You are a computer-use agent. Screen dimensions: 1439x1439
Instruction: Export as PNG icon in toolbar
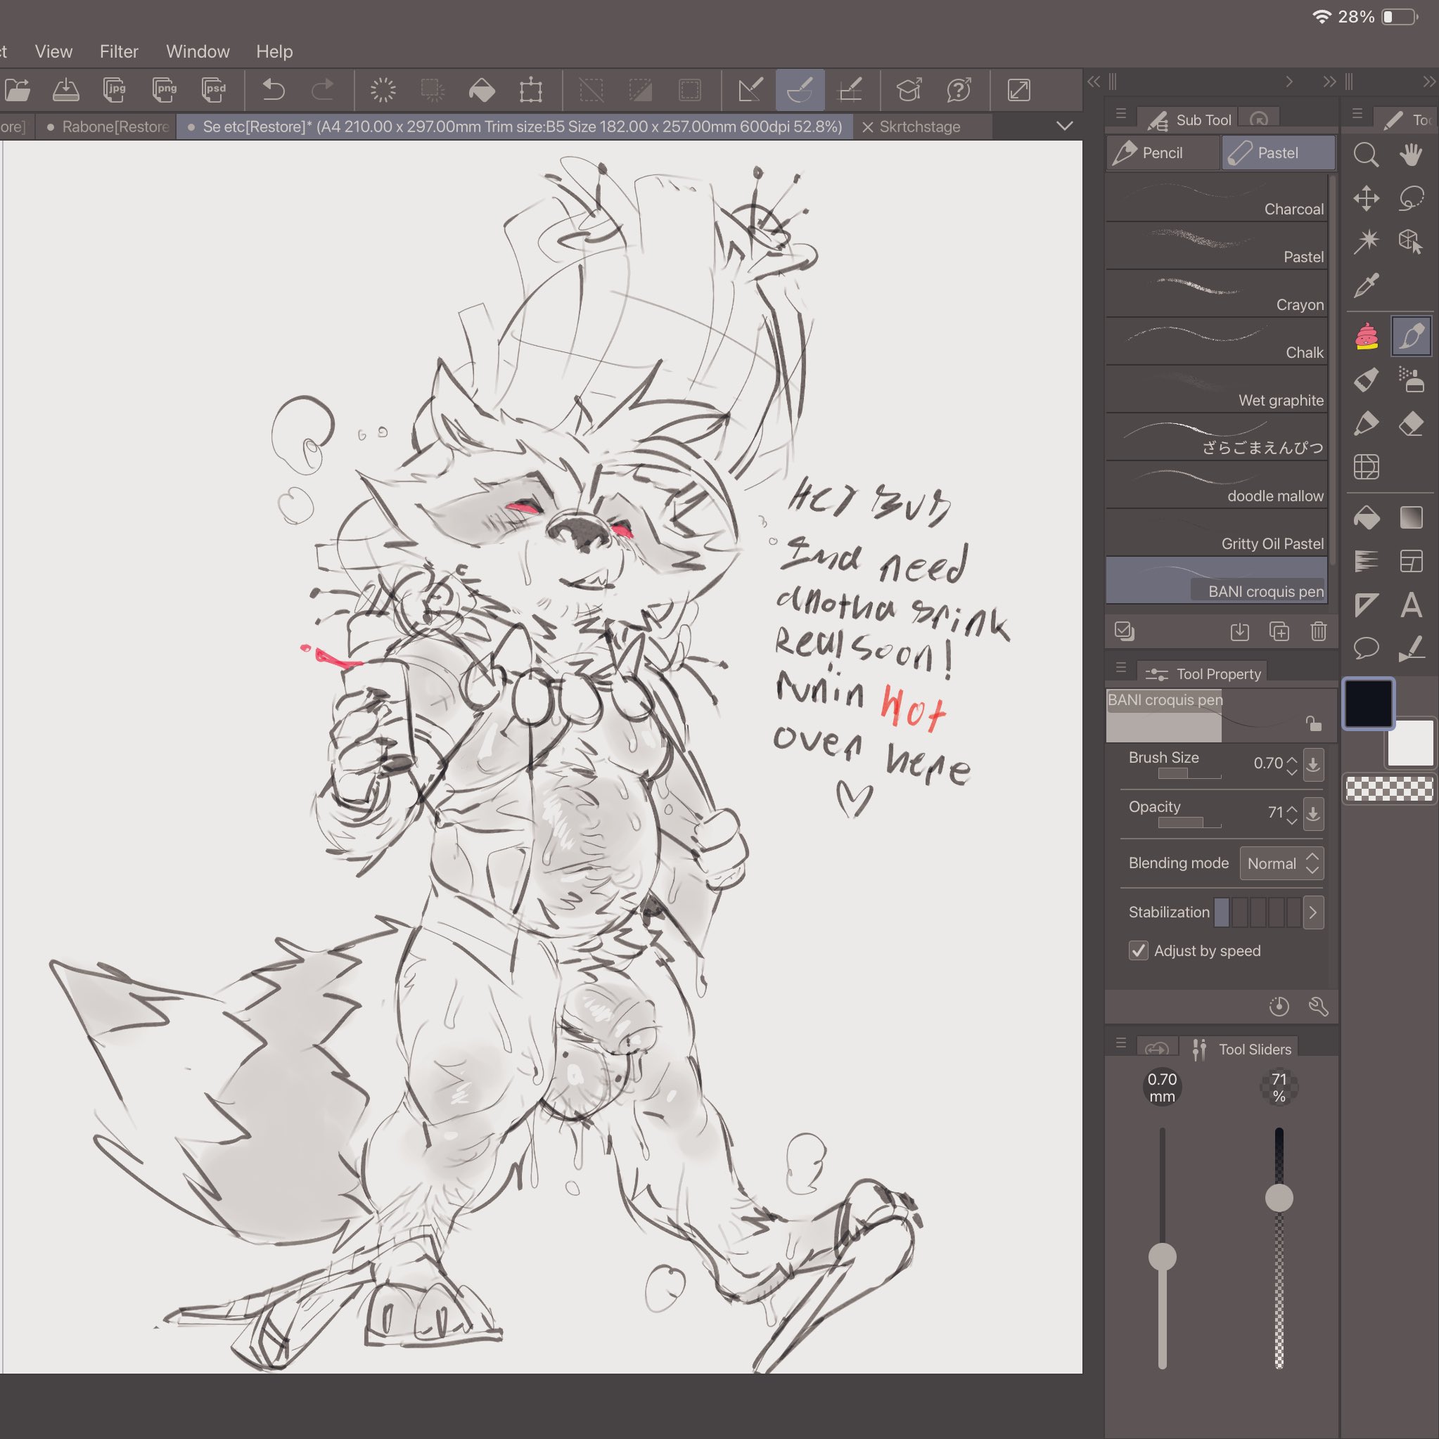pyautogui.click(x=165, y=90)
